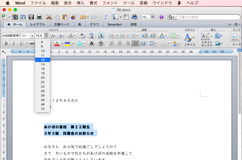242x160 pixels.
Task: Save the document with floppy icon
Action: (x=31, y=17)
